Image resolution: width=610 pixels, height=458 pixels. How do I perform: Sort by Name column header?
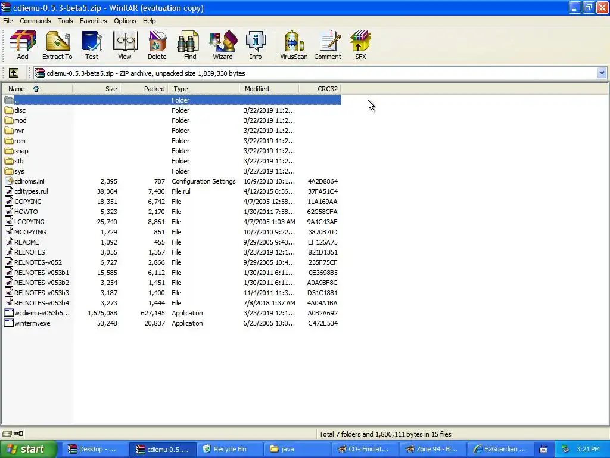(37, 89)
